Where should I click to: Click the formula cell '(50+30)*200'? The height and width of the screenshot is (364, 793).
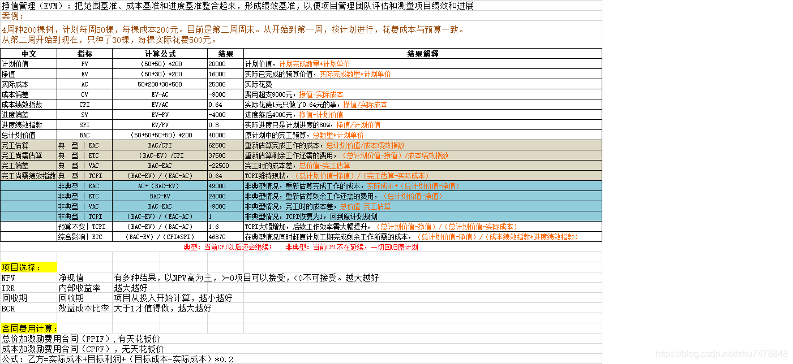[x=160, y=74]
